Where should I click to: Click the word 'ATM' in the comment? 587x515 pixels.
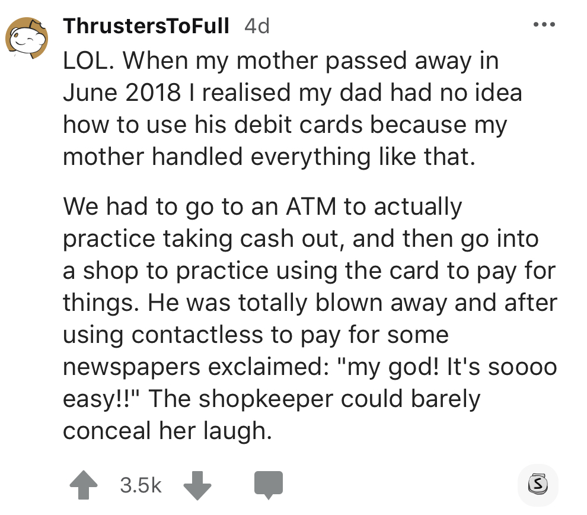pyautogui.click(x=312, y=206)
